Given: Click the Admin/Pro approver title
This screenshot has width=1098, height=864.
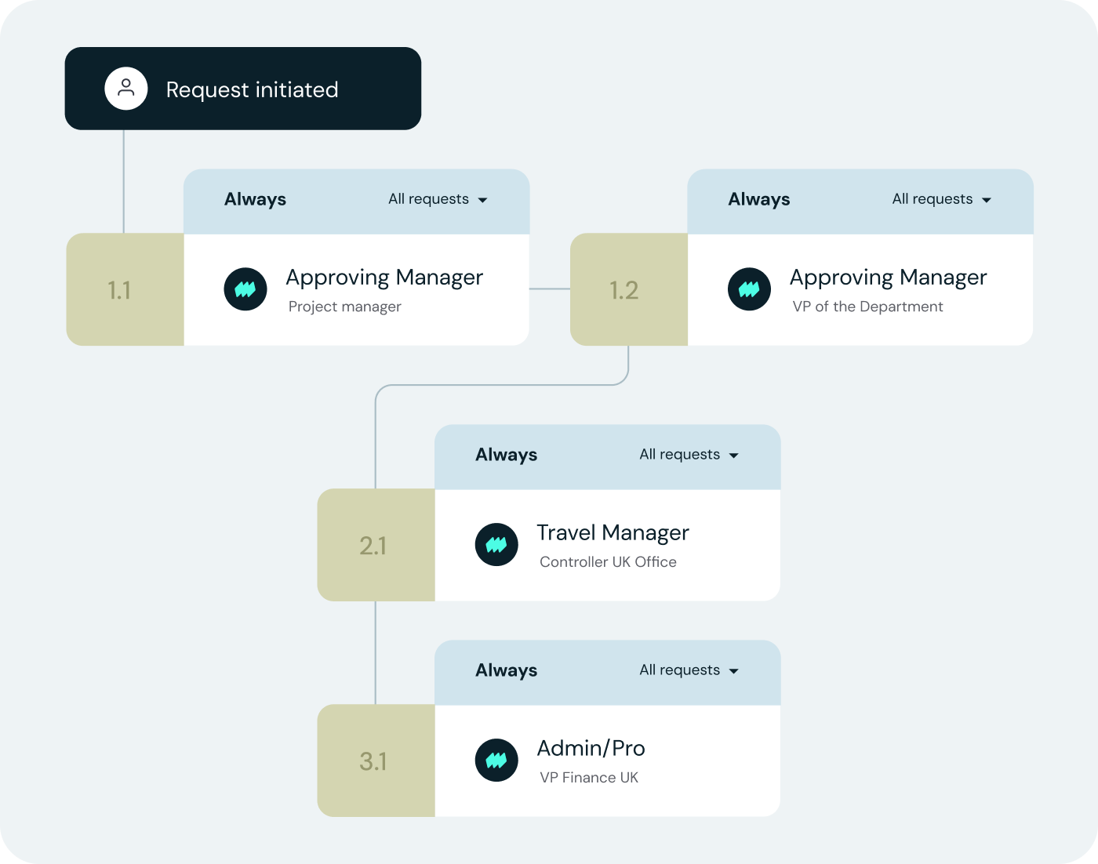Looking at the screenshot, I should [x=591, y=749].
